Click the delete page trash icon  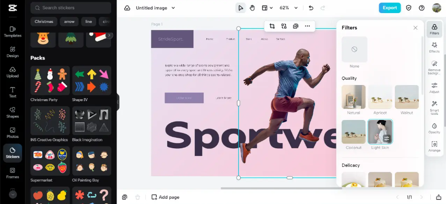(137, 197)
